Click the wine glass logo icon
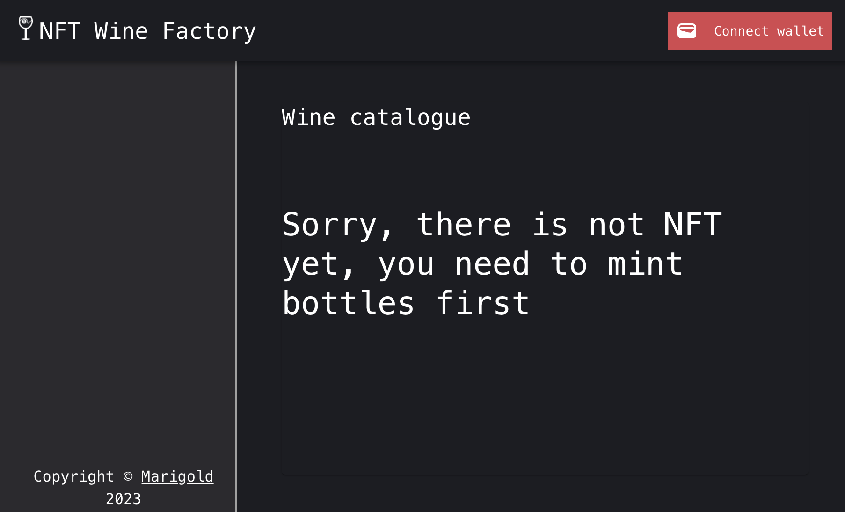 pos(26,28)
